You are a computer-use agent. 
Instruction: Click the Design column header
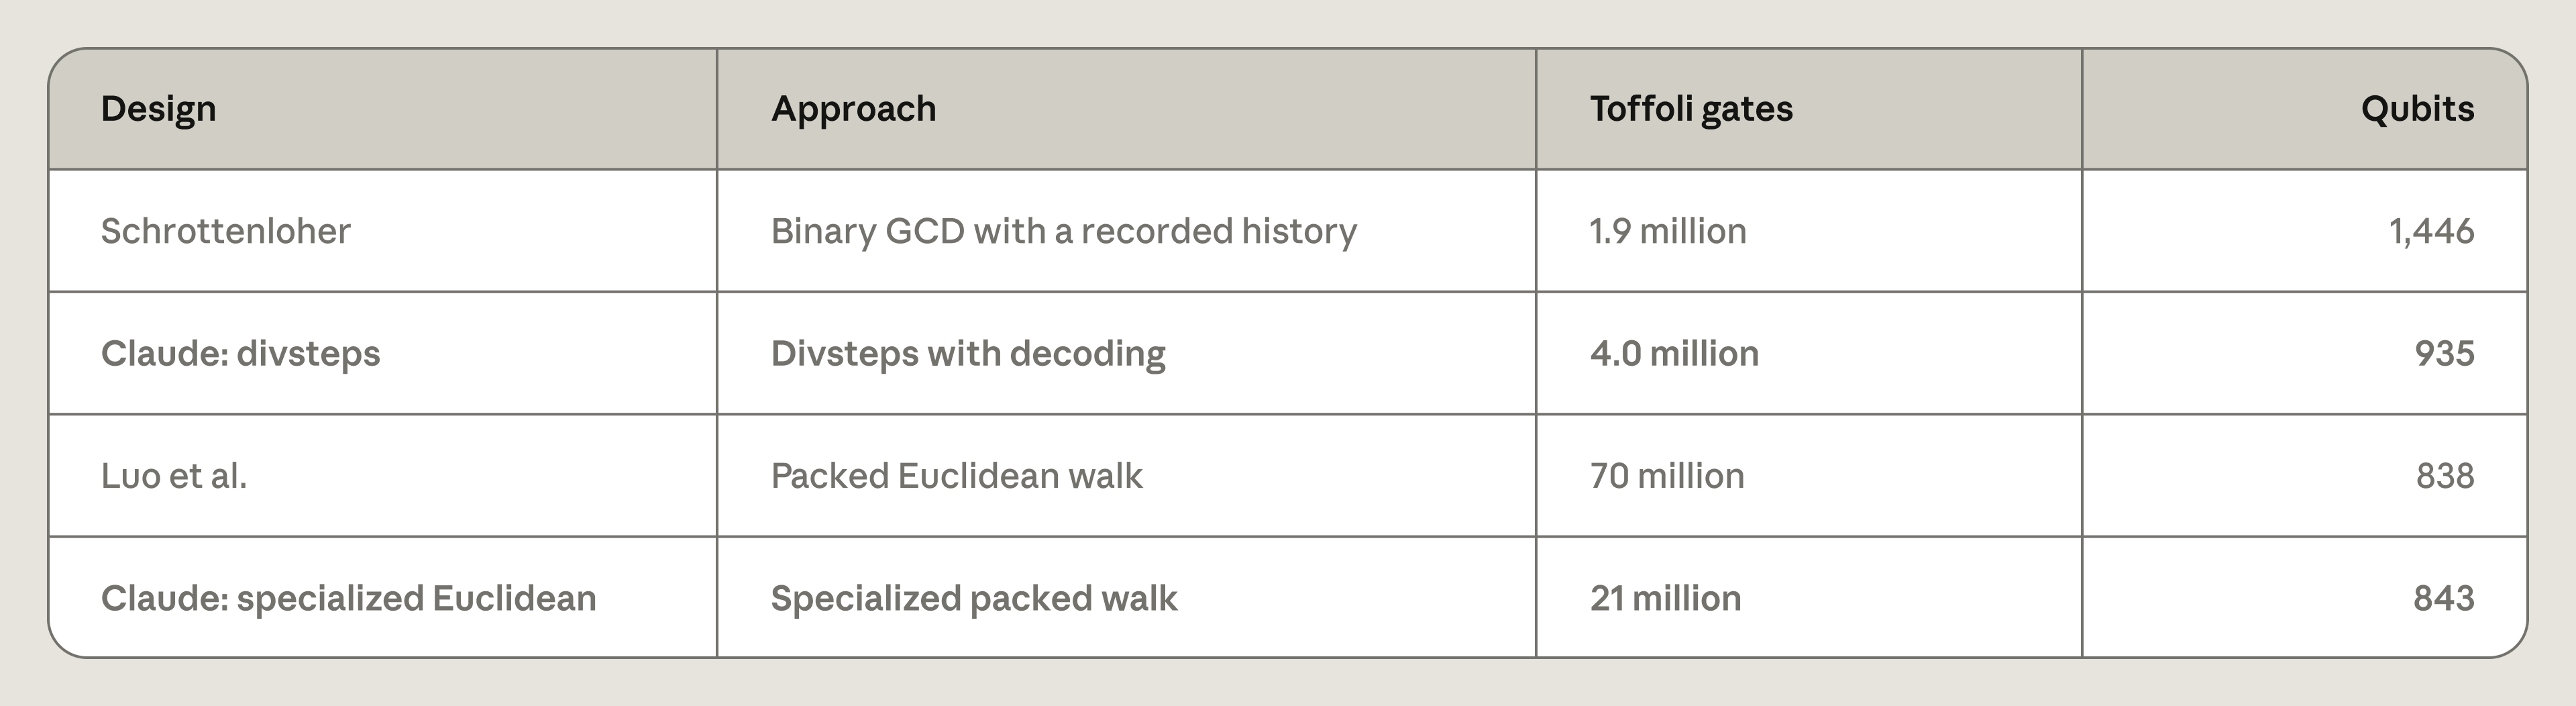158,108
